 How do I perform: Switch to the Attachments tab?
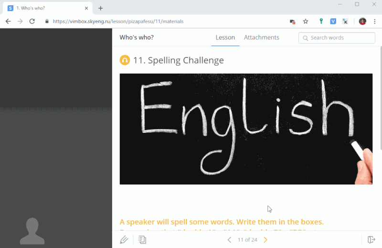[x=261, y=37]
